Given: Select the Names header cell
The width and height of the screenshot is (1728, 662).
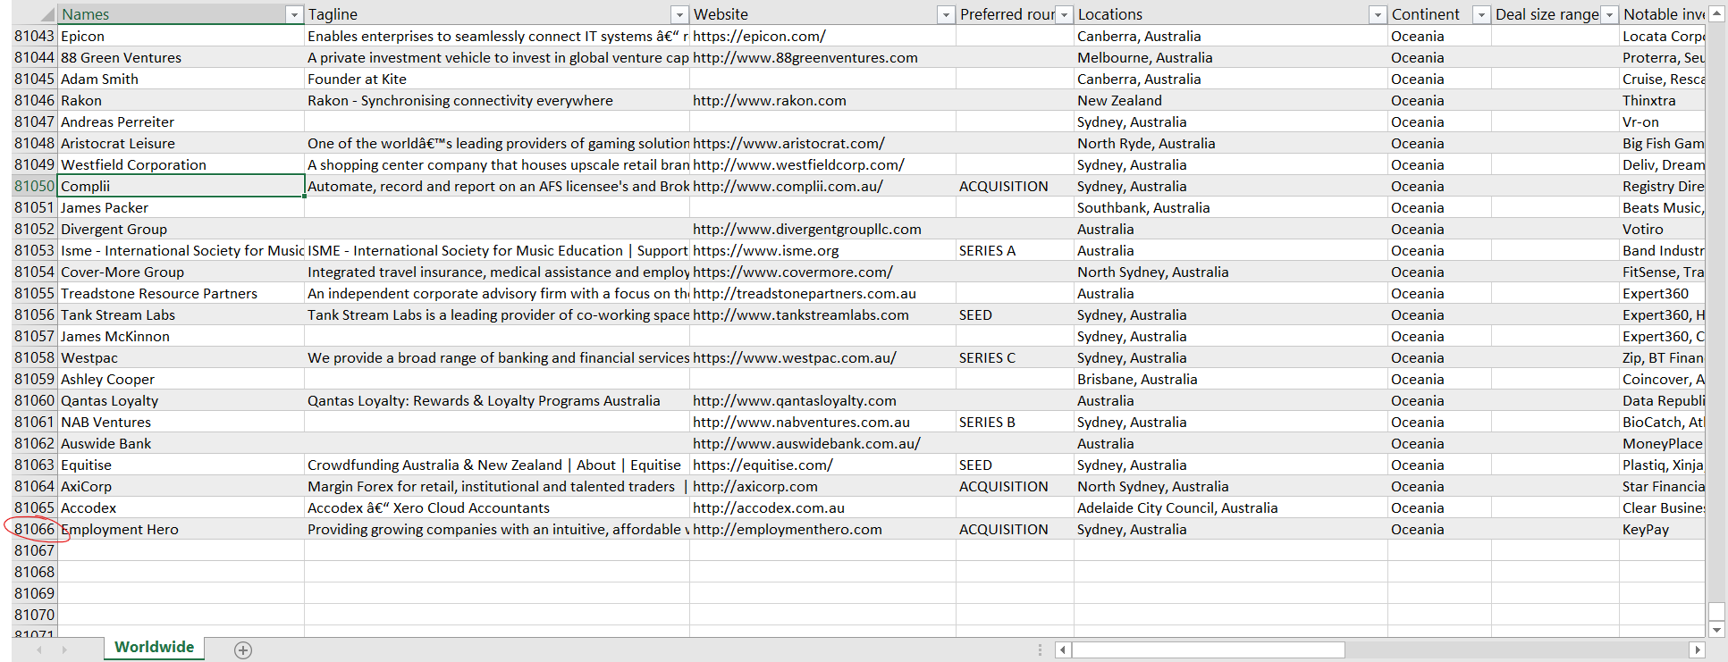Looking at the screenshot, I should [172, 14].
